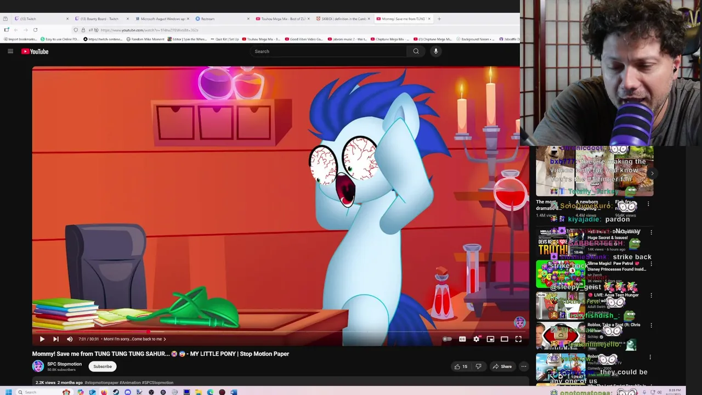The image size is (702, 395).
Task: Open 'Good Vibes Video Ga...' bookmark
Action: click(303, 39)
